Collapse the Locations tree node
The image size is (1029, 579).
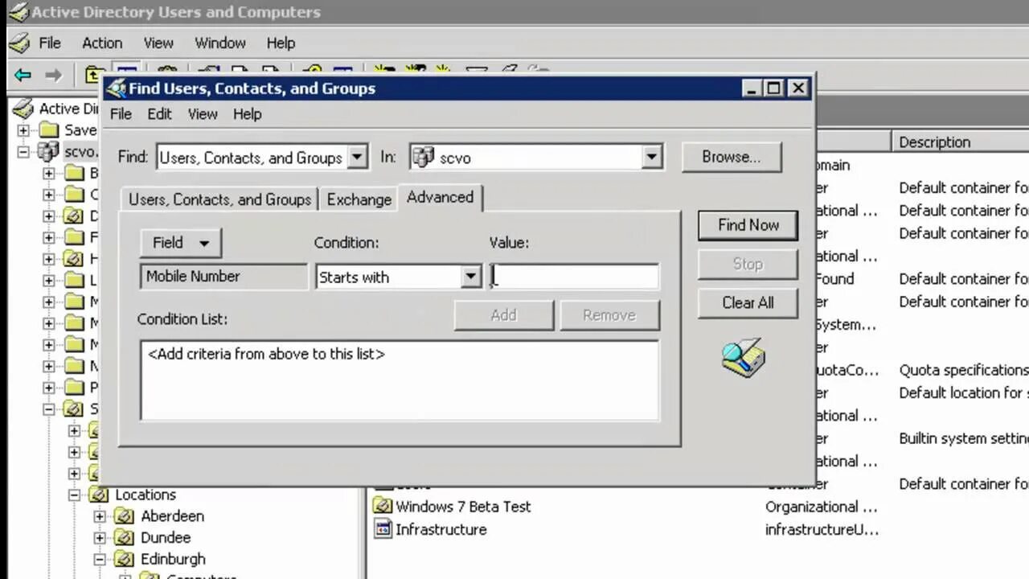click(x=74, y=495)
